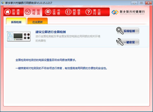The height and width of the screenshot is (112, 153).
Task: Run the 一键修复 repair button
Action: pos(128,42)
